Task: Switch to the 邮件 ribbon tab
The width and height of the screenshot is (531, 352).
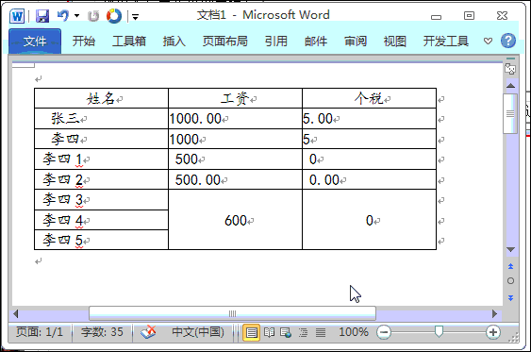Action: pos(316,42)
